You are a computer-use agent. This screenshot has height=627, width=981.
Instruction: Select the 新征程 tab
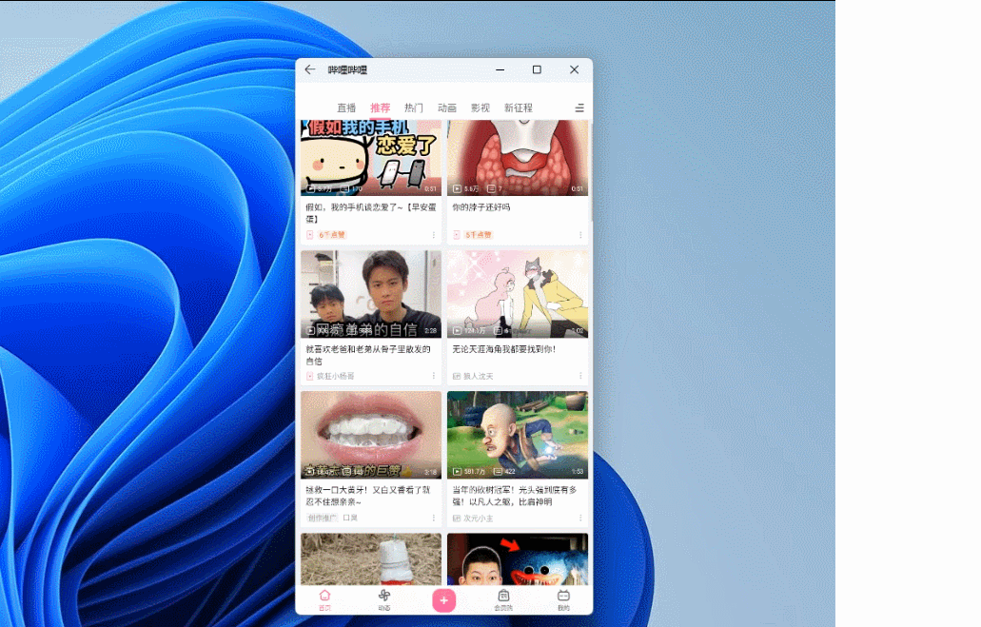518,108
